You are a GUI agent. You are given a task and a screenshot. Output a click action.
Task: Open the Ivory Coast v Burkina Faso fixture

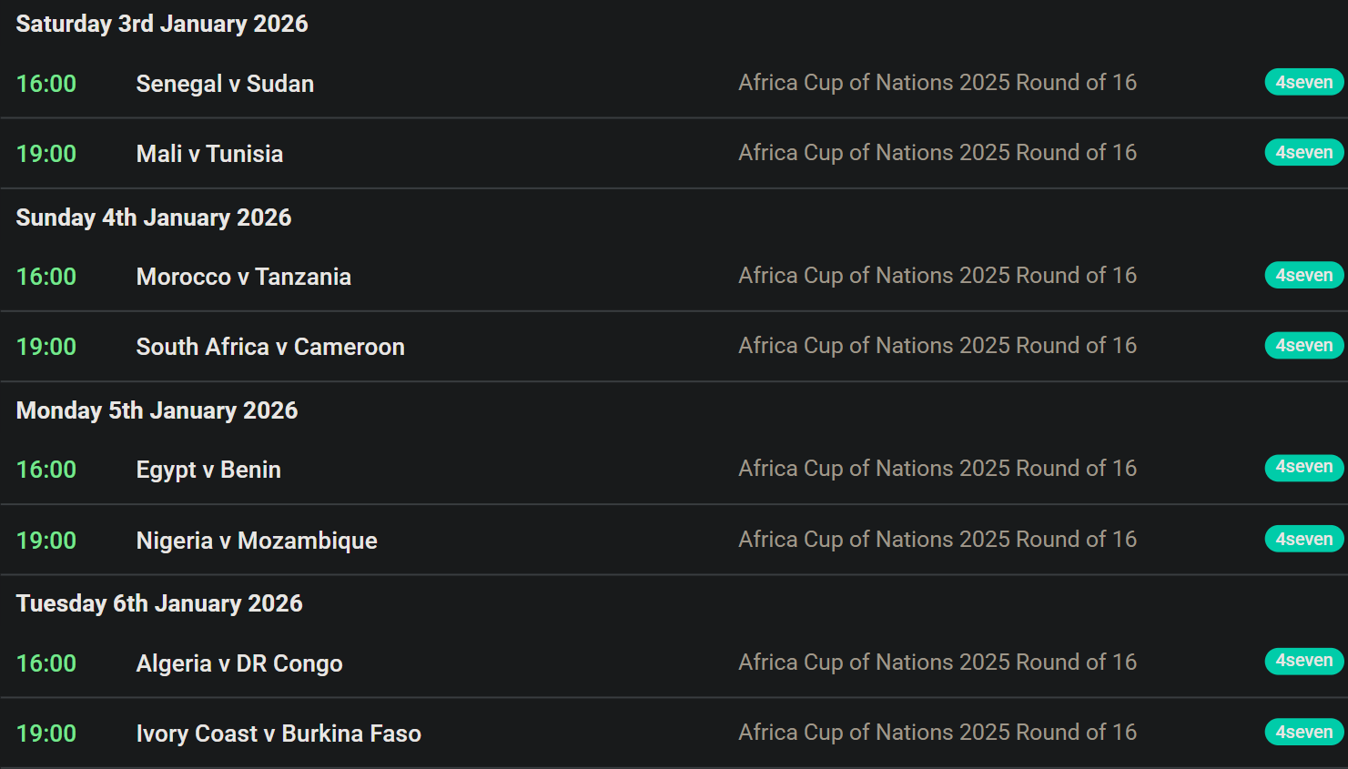click(279, 734)
